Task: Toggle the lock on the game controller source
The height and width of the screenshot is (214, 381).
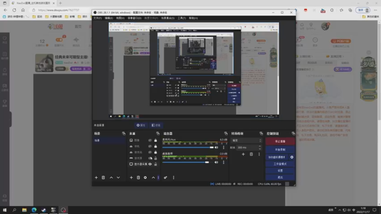Action: (156, 158)
